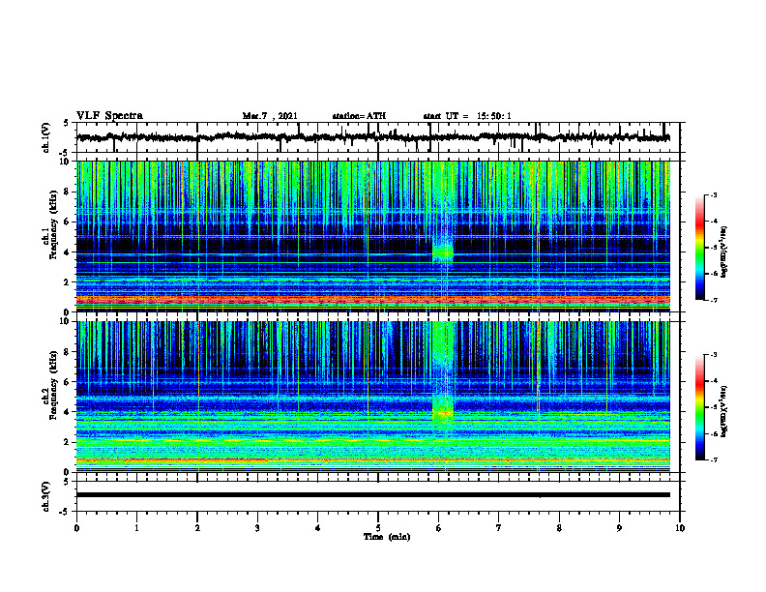Click the "-3" label on ch.1 colorbar
766x592 pixels.
point(714,194)
